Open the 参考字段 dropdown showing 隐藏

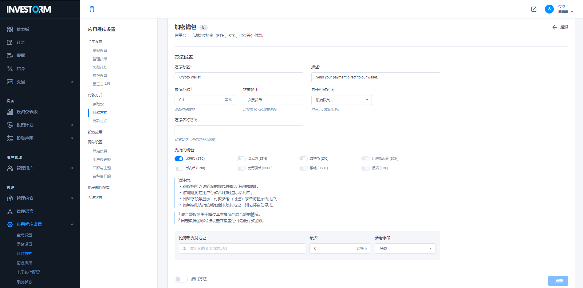[x=405, y=249]
